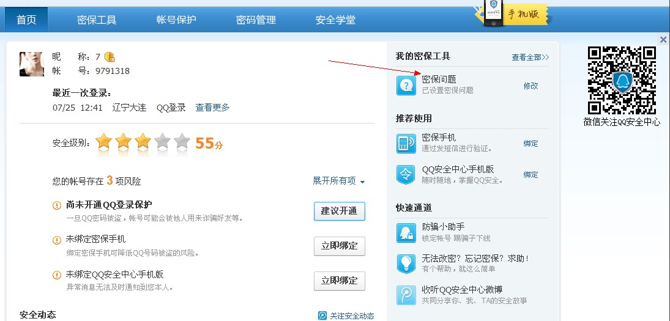
Task: Click the 安全动态 heading
Action: [x=37, y=315]
